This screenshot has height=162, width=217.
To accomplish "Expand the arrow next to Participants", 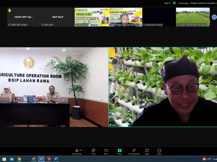I will [85, 150].
